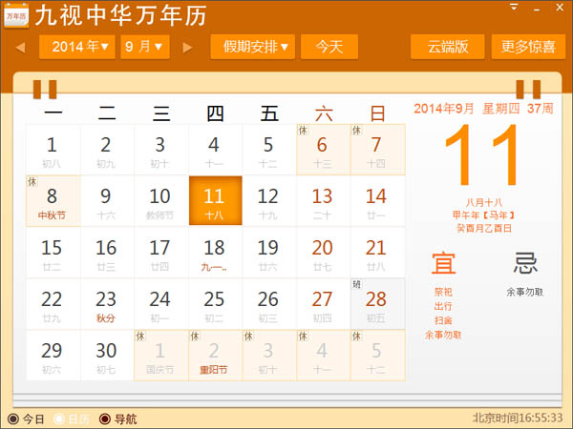Click the 今天 button
The height and width of the screenshot is (429, 573).
click(329, 47)
